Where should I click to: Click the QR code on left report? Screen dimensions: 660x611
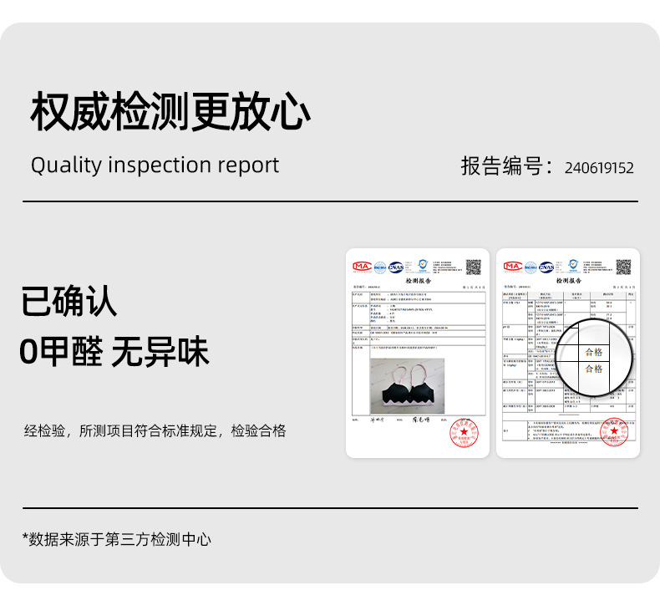tap(474, 267)
